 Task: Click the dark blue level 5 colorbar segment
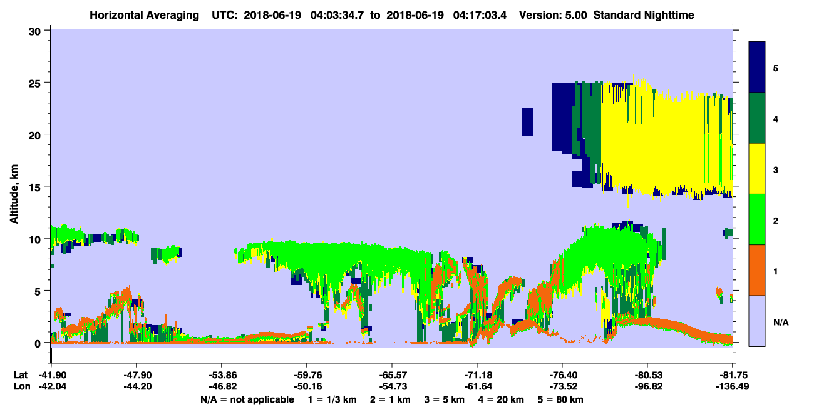pyautogui.click(x=757, y=67)
